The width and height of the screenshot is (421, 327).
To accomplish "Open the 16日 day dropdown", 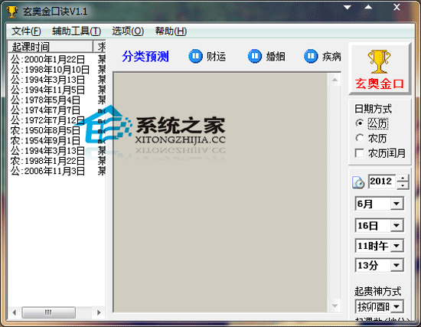I will (397, 225).
